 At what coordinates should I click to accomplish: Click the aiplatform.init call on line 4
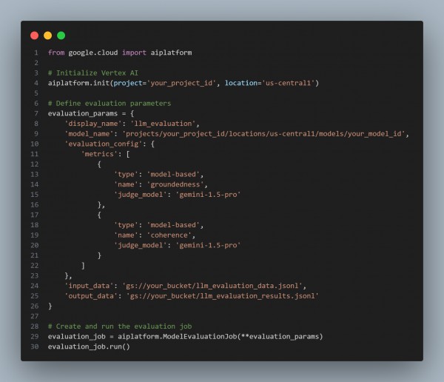tap(184, 83)
